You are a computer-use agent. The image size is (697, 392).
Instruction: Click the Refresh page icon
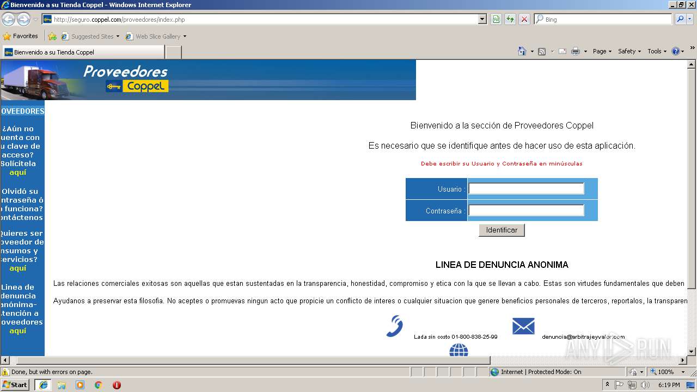(x=510, y=19)
